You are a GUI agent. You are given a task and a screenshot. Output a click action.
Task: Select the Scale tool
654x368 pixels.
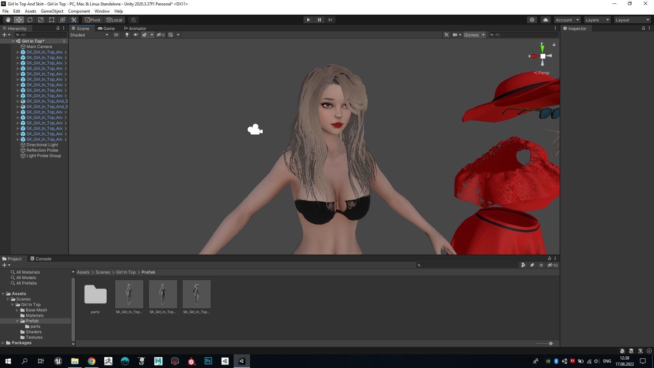(41, 20)
